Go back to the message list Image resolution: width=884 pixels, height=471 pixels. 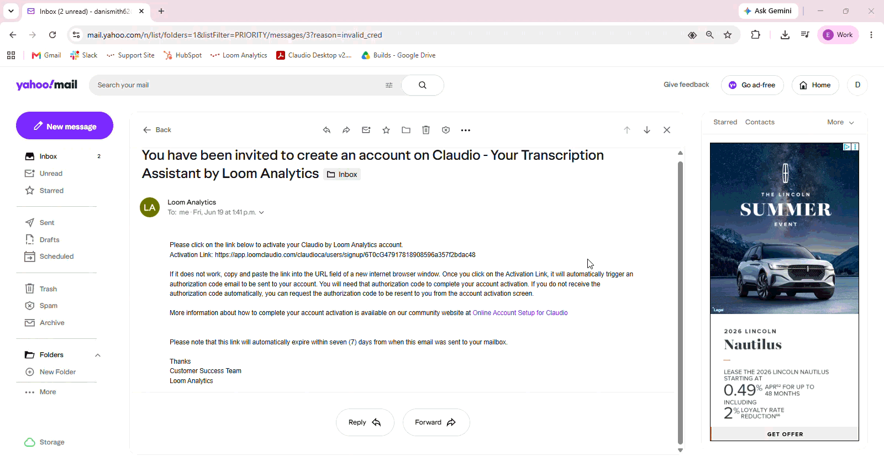(157, 130)
